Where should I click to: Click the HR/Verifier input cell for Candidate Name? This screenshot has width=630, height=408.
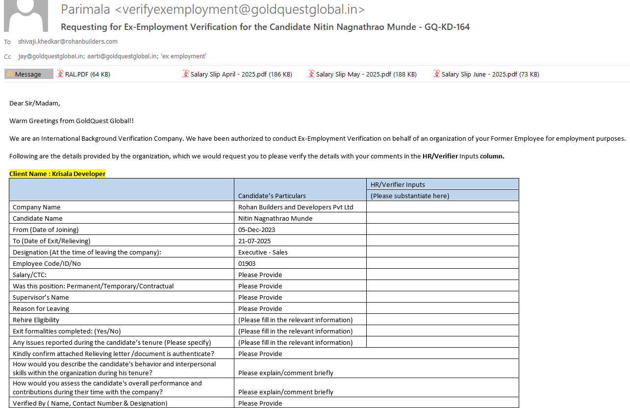coord(442,218)
